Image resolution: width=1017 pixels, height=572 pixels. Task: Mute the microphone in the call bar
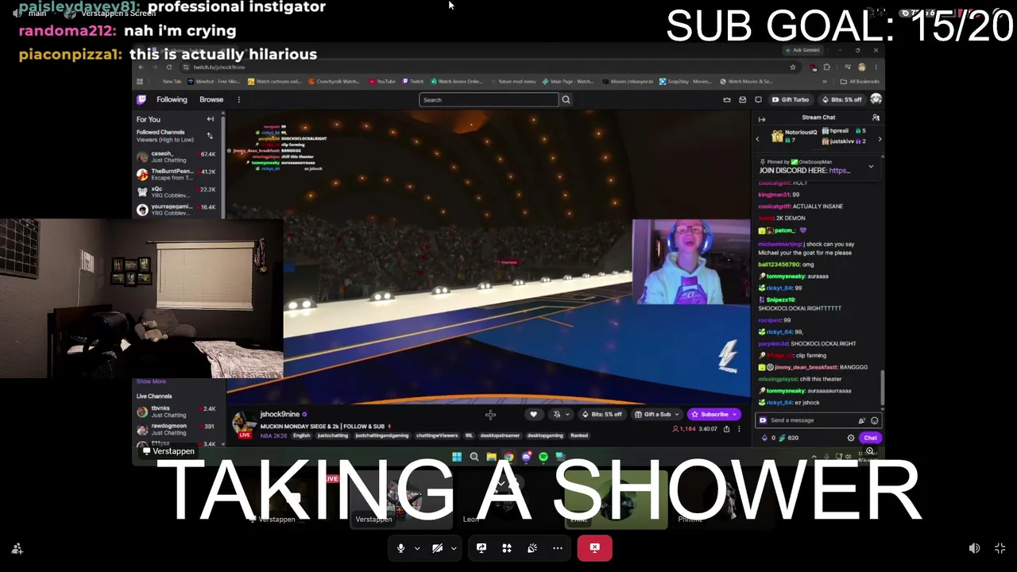click(400, 548)
